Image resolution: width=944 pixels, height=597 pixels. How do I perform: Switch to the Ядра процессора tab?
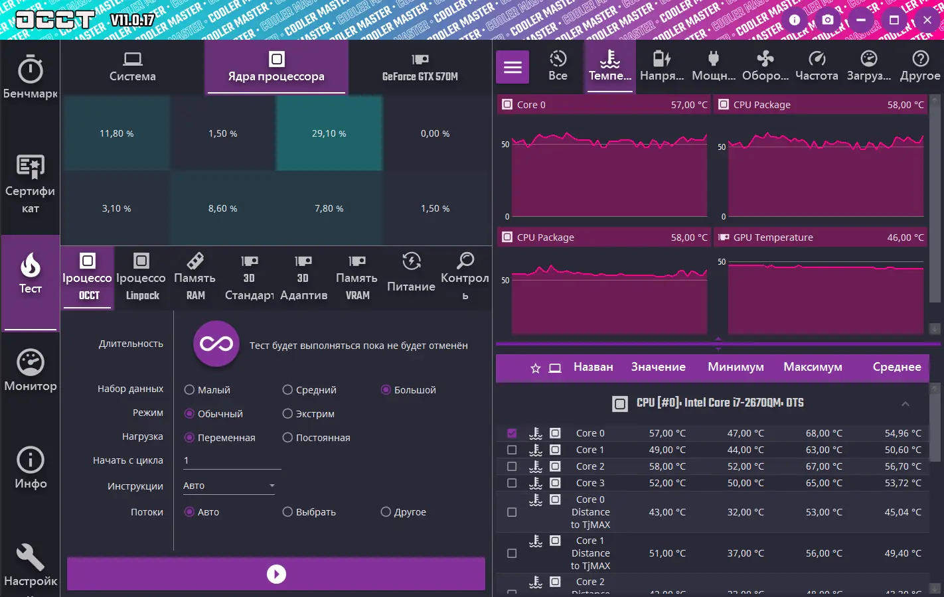pos(276,66)
